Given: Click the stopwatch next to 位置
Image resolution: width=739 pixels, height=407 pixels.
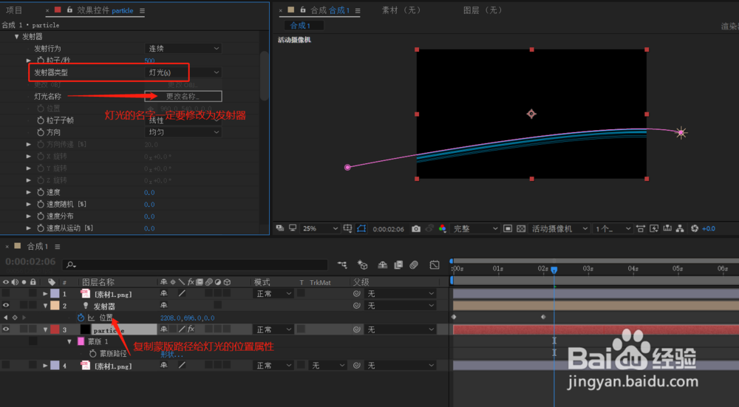Looking at the screenshot, I should tap(81, 318).
